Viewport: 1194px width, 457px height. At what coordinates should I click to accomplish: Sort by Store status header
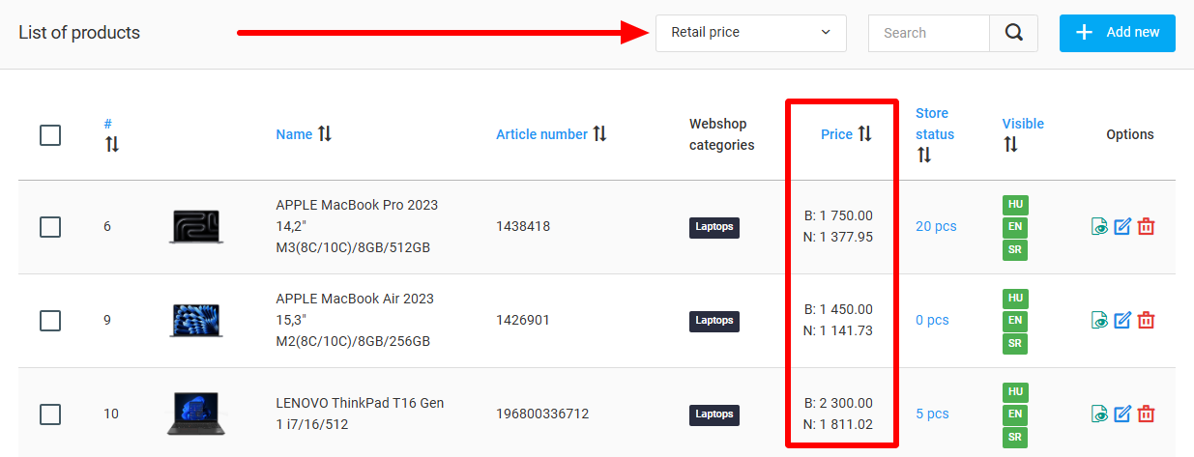tap(935, 124)
